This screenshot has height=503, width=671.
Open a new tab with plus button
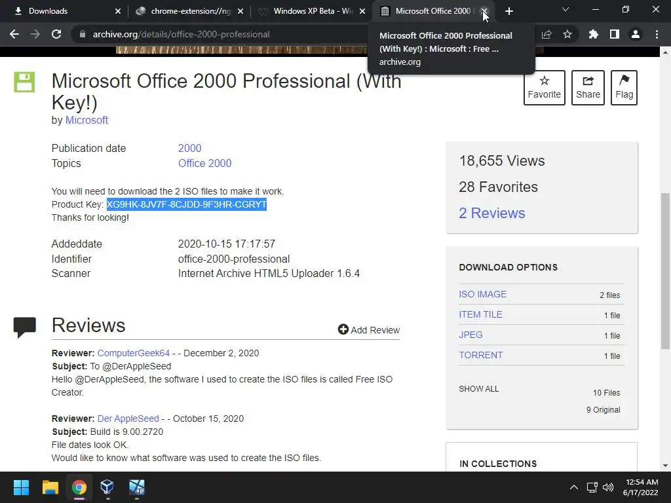(508, 11)
